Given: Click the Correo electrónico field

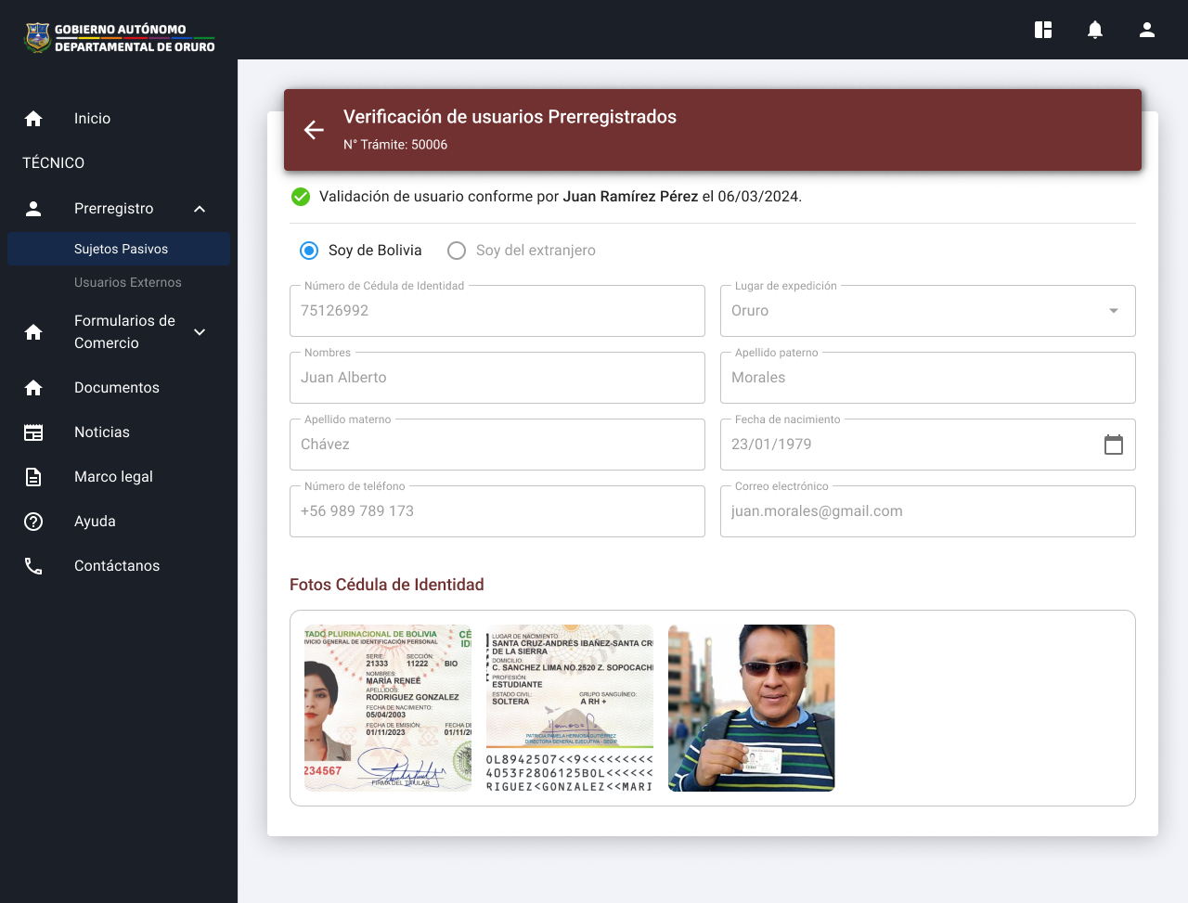Looking at the screenshot, I should click(927, 511).
